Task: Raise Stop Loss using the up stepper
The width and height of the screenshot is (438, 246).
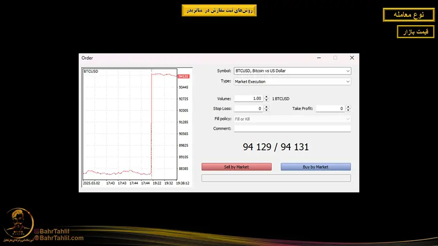Action: click(x=266, y=107)
